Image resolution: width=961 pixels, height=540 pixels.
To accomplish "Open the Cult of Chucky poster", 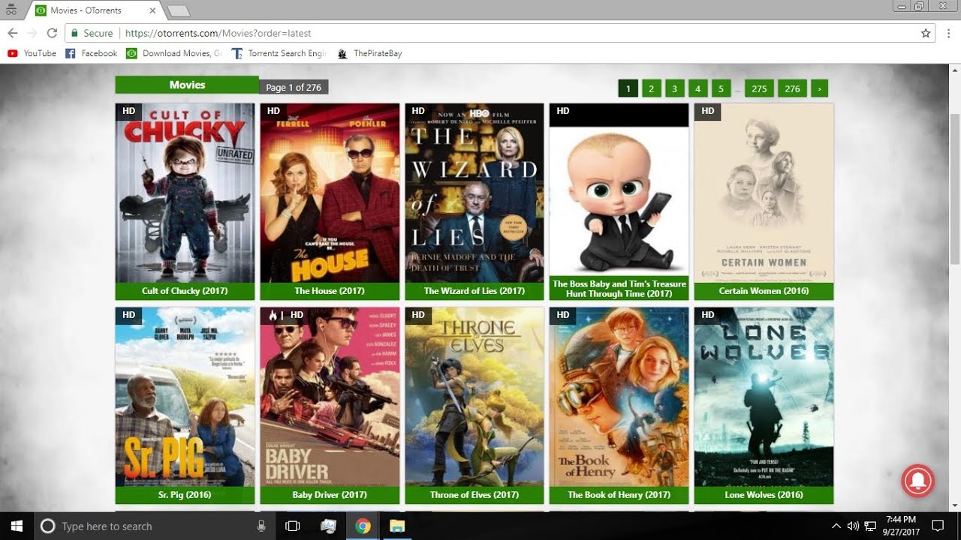I will 185,193.
